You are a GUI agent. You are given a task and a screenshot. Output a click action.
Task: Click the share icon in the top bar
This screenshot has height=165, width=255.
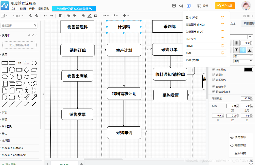coord(181,6)
